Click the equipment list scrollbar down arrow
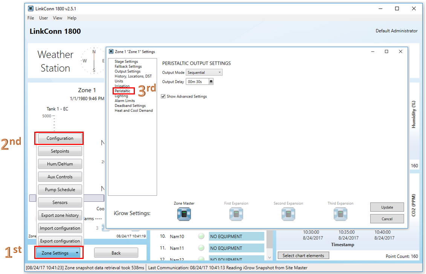 click(x=270, y=257)
